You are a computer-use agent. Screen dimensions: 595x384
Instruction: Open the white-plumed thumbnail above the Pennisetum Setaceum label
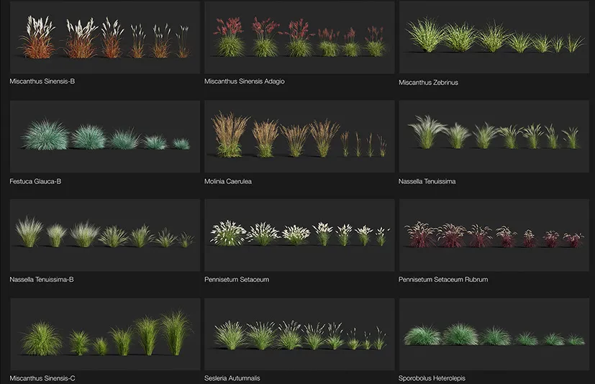(299, 235)
